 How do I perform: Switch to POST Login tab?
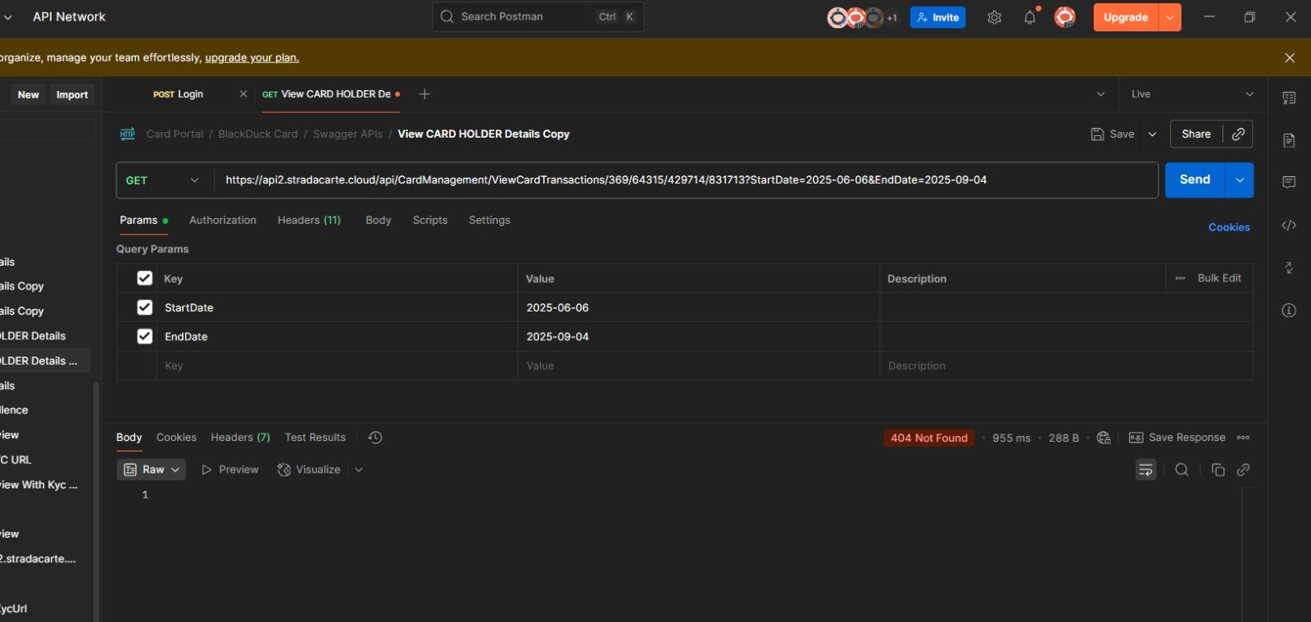pyautogui.click(x=178, y=94)
